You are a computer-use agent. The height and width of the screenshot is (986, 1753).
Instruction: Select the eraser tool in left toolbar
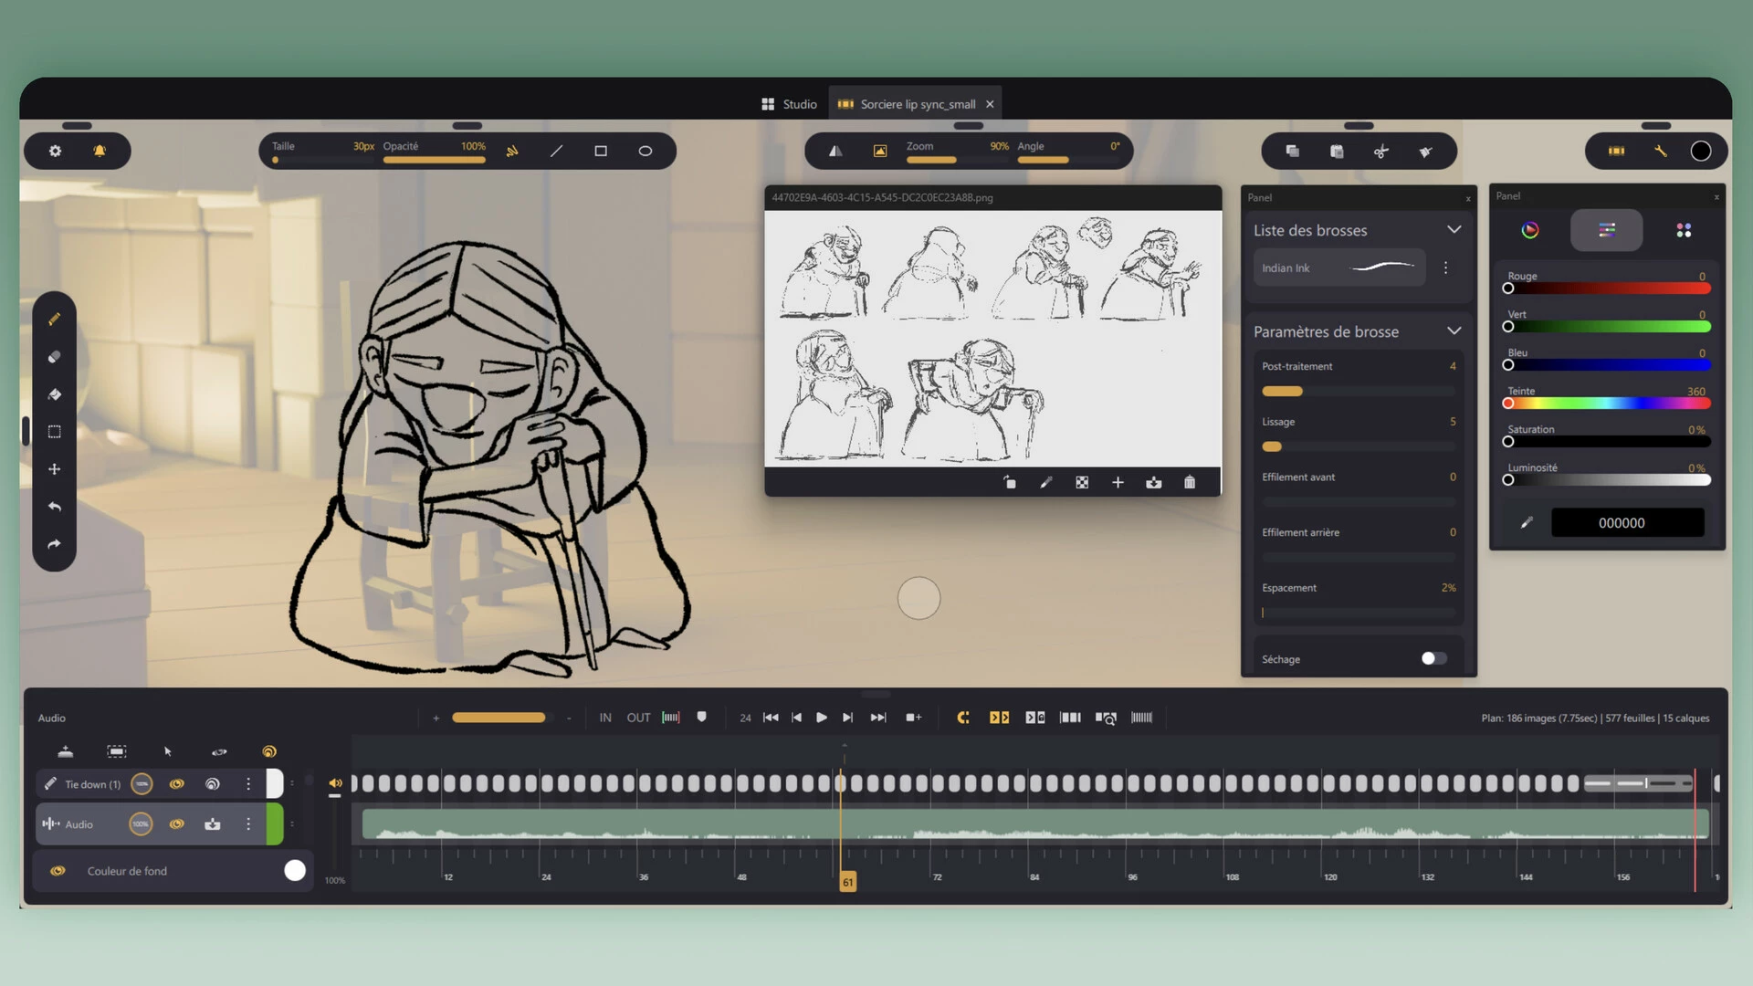click(x=55, y=357)
